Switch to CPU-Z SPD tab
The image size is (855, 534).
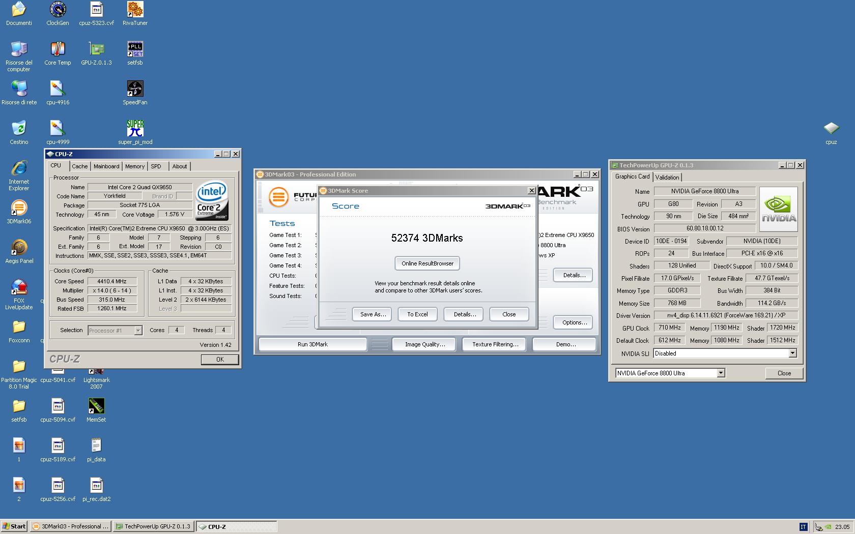pyautogui.click(x=156, y=166)
